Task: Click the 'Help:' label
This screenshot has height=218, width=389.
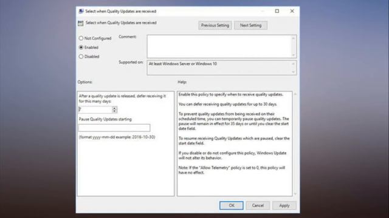Action: [x=182, y=82]
